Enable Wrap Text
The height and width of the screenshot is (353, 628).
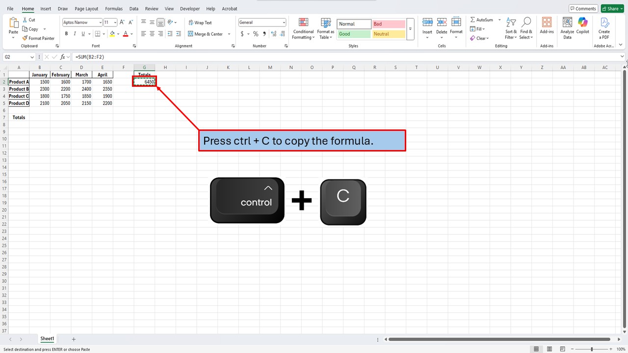(200, 22)
